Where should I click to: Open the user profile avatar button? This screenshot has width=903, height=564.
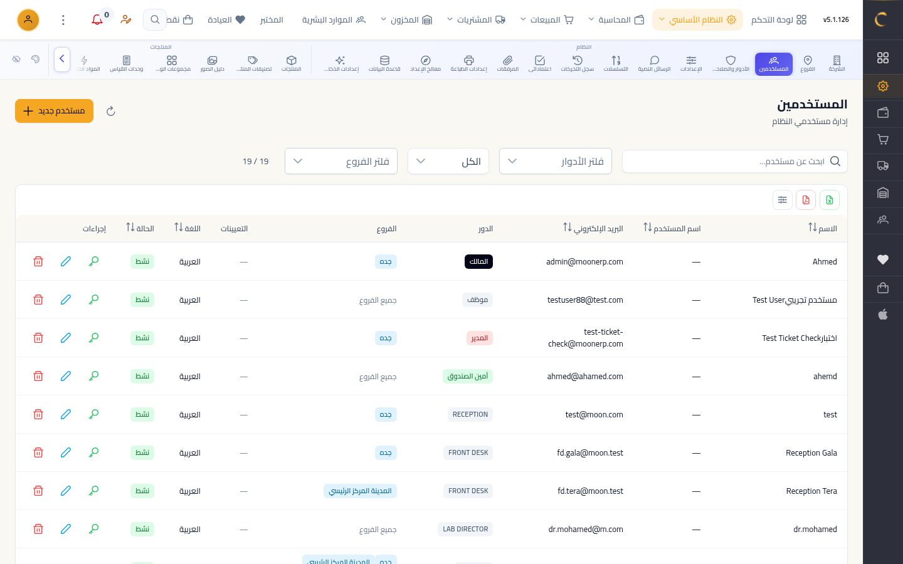(28, 20)
